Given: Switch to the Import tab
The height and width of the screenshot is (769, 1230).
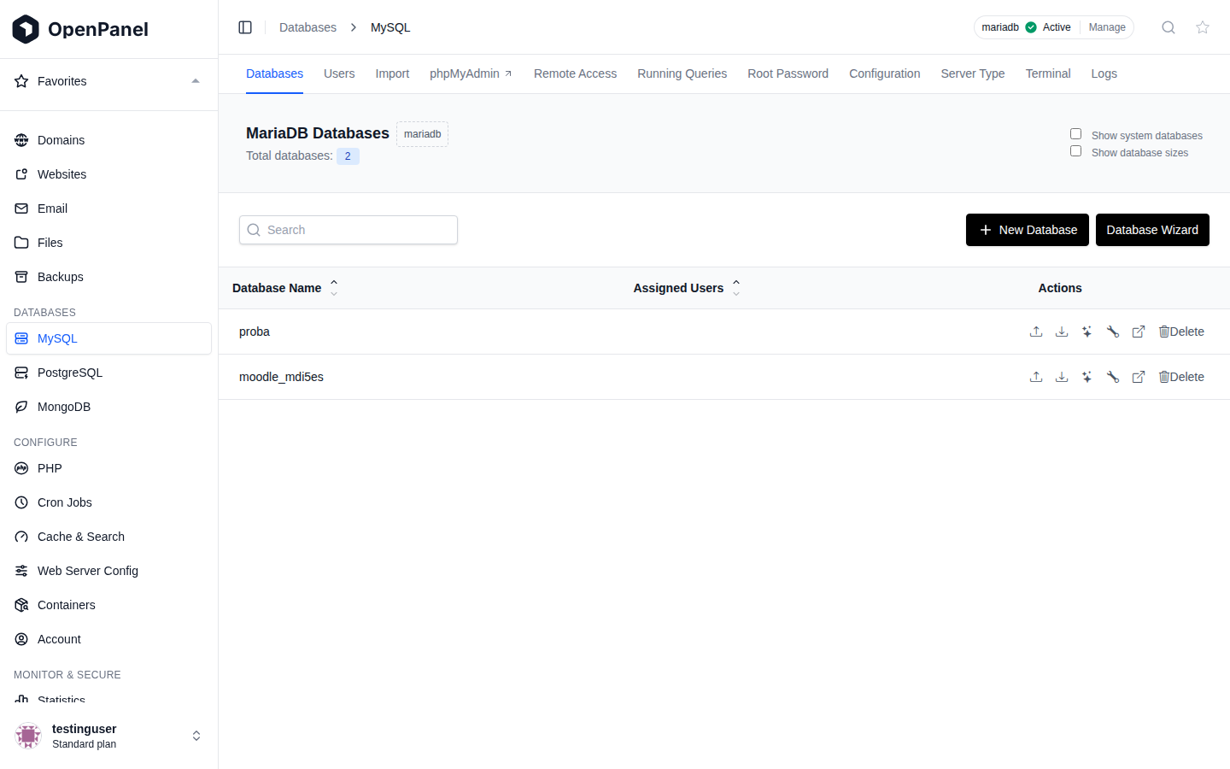Looking at the screenshot, I should (392, 73).
